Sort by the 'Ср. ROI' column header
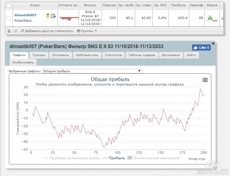230x176 pixels. pos(160,5)
